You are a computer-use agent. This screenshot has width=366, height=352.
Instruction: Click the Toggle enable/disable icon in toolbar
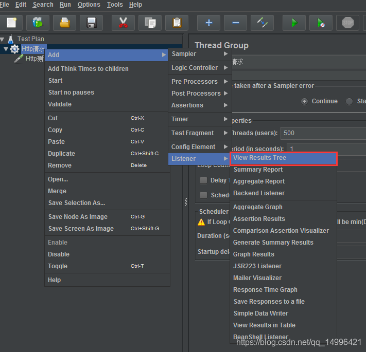tap(263, 23)
